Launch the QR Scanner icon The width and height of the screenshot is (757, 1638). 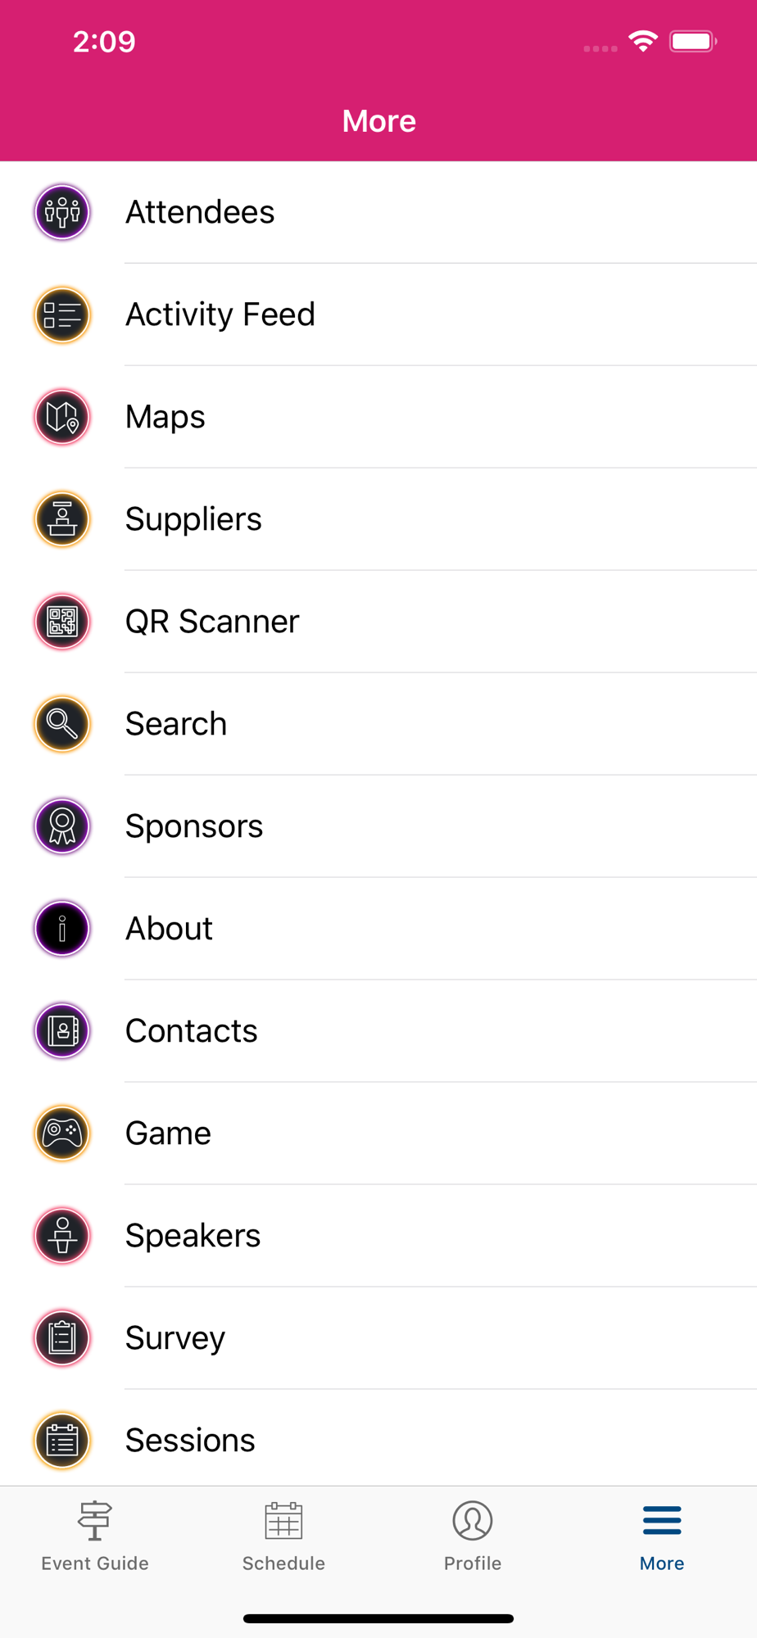coord(62,622)
